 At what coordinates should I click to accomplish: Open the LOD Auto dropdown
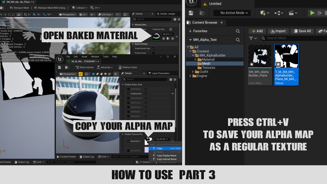click(106, 15)
